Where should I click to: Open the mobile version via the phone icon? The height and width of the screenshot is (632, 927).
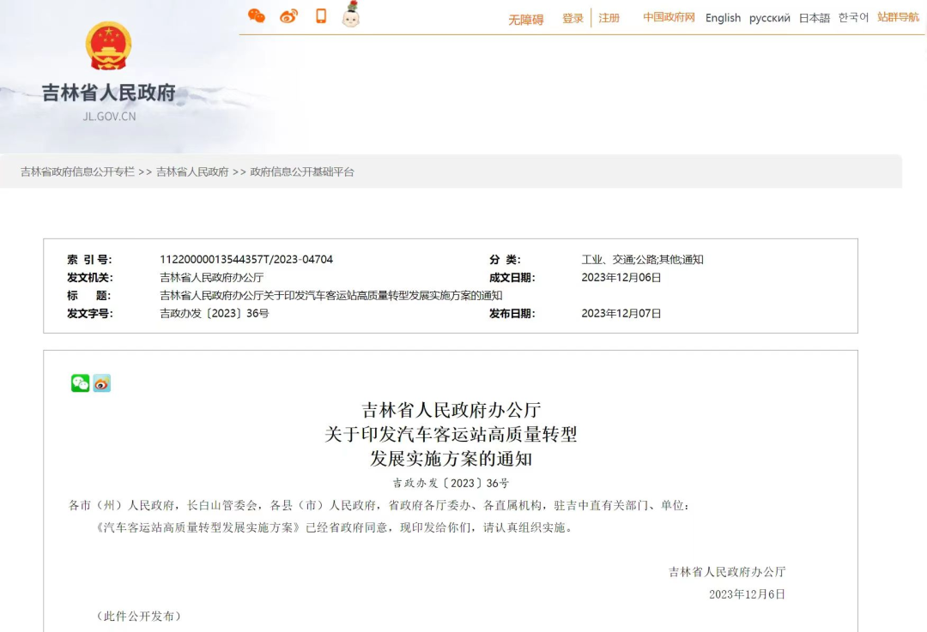(x=320, y=15)
